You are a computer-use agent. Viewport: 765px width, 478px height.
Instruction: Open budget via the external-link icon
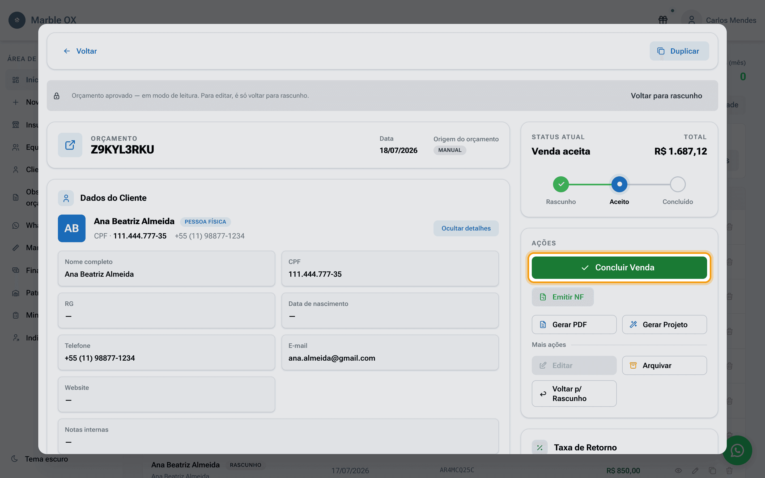pos(70,145)
